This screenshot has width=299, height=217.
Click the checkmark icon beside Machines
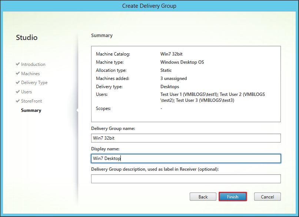coord(18,73)
